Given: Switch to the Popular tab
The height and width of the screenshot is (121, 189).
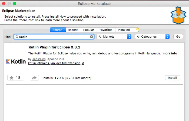Looking at the screenshot, I should click(89, 30).
